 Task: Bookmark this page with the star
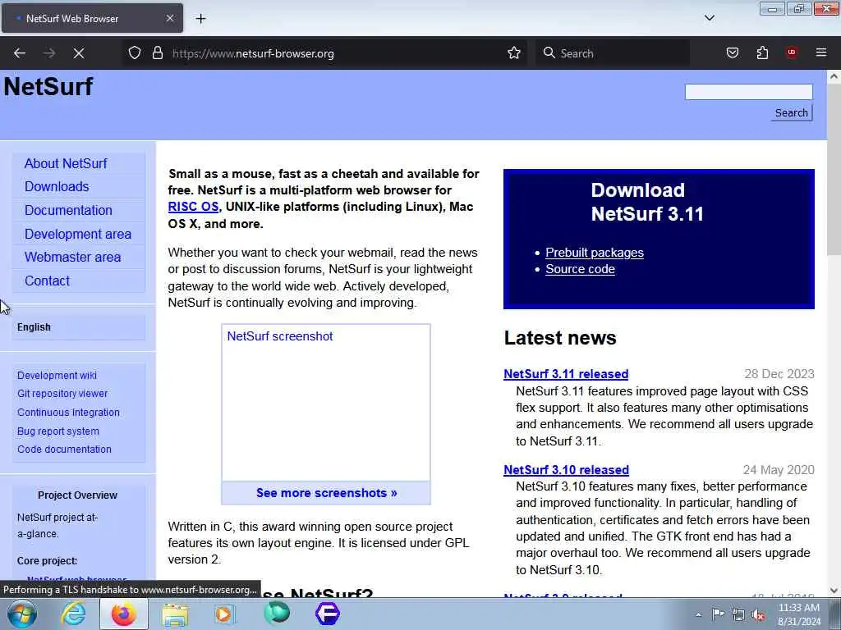(x=514, y=53)
